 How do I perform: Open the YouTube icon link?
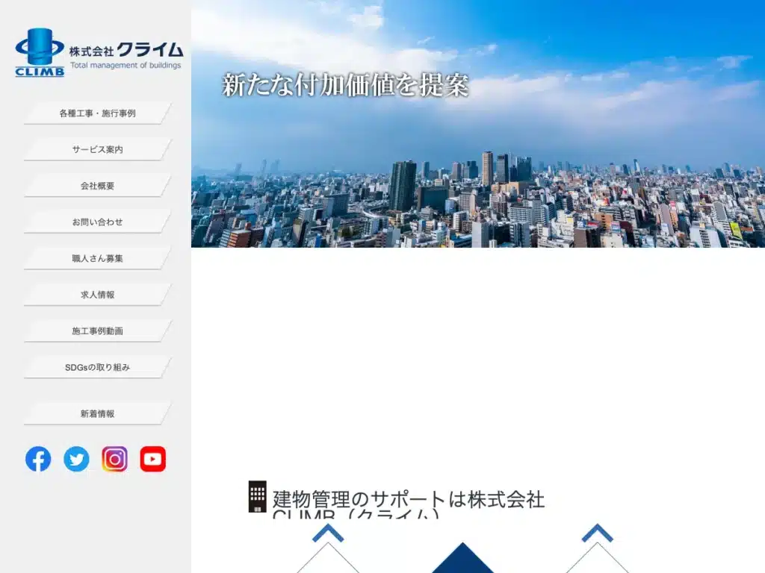pos(152,459)
